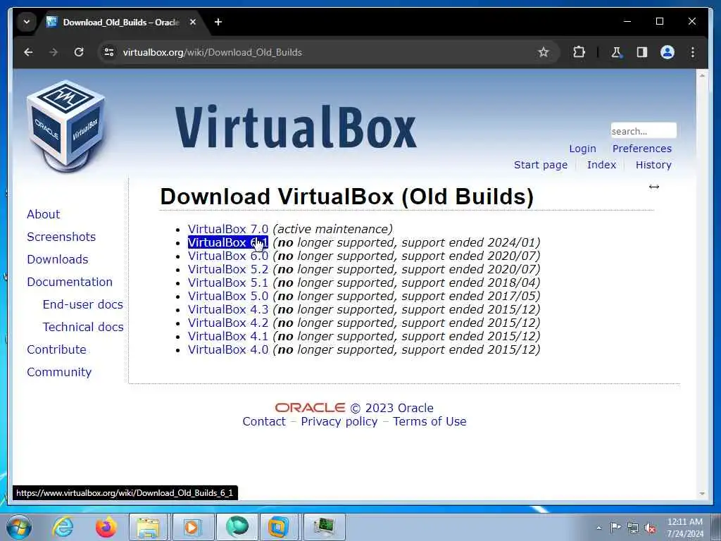Open the Login link
Viewport: 721px width, 541px height.
(x=582, y=149)
